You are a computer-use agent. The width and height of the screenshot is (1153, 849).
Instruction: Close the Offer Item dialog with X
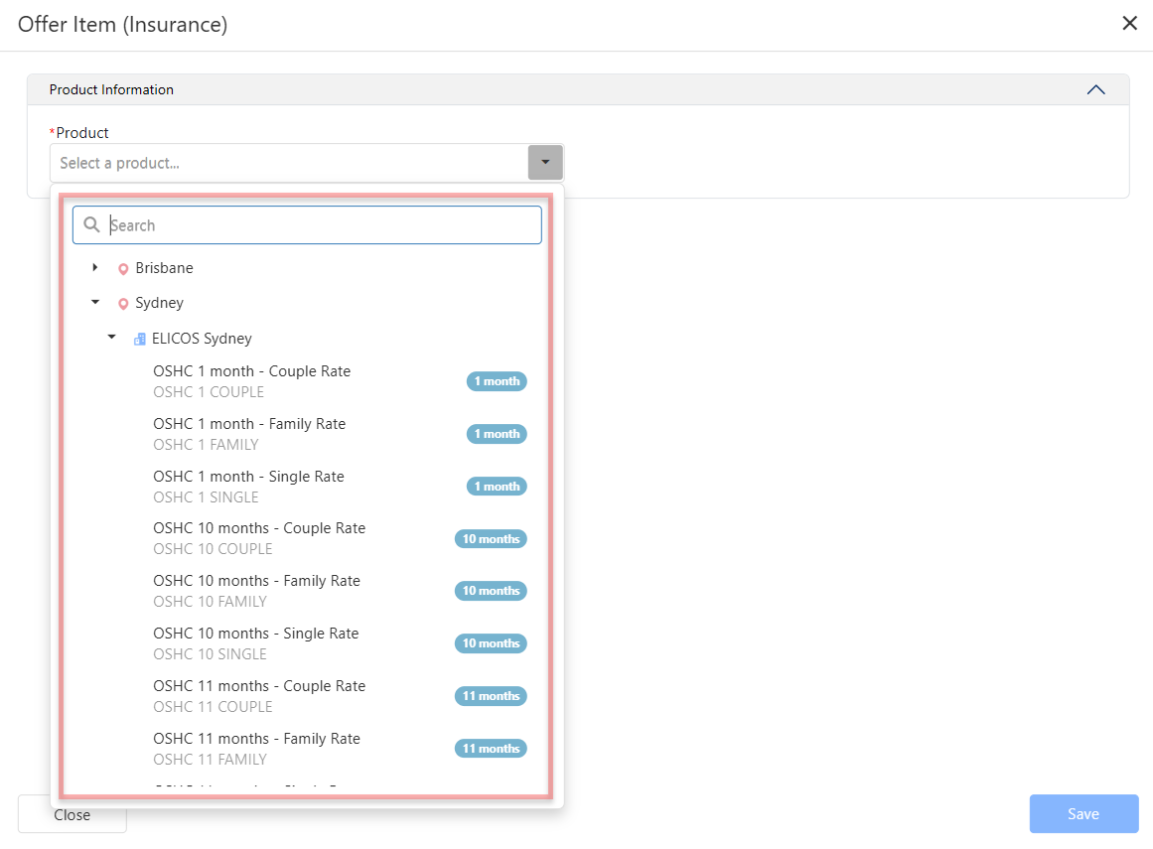click(x=1129, y=24)
